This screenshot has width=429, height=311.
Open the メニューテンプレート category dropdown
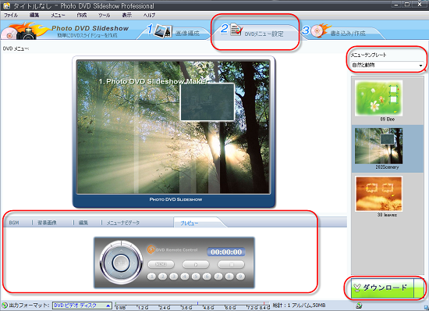(387, 65)
